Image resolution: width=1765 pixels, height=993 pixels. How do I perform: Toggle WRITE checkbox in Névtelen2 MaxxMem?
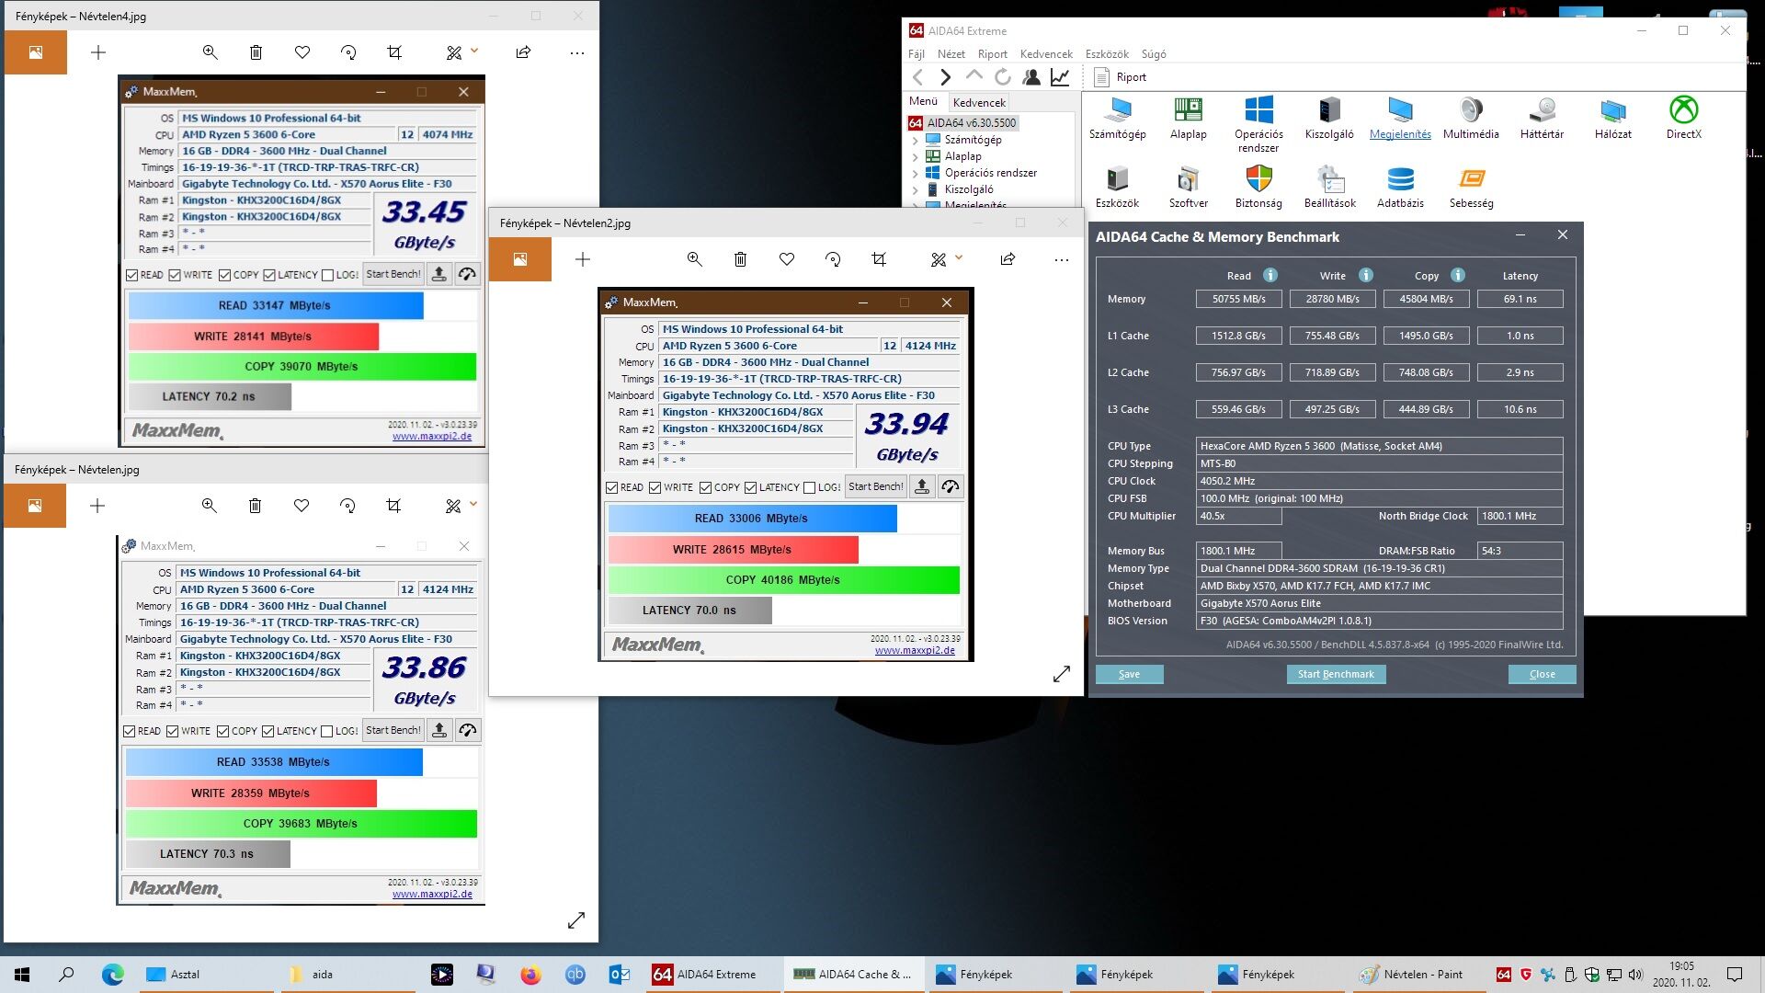click(x=655, y=487)
